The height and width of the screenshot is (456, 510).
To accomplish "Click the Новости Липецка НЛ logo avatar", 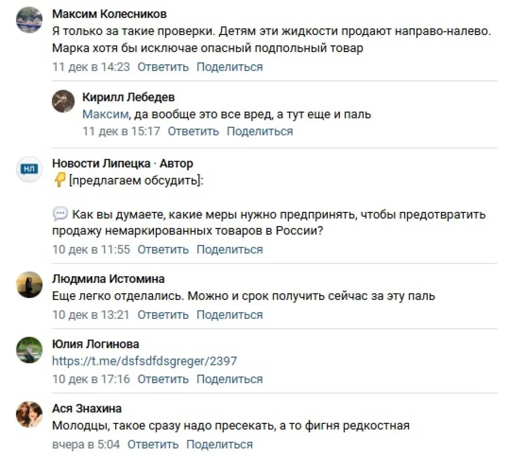I will (x=29, y=169).
